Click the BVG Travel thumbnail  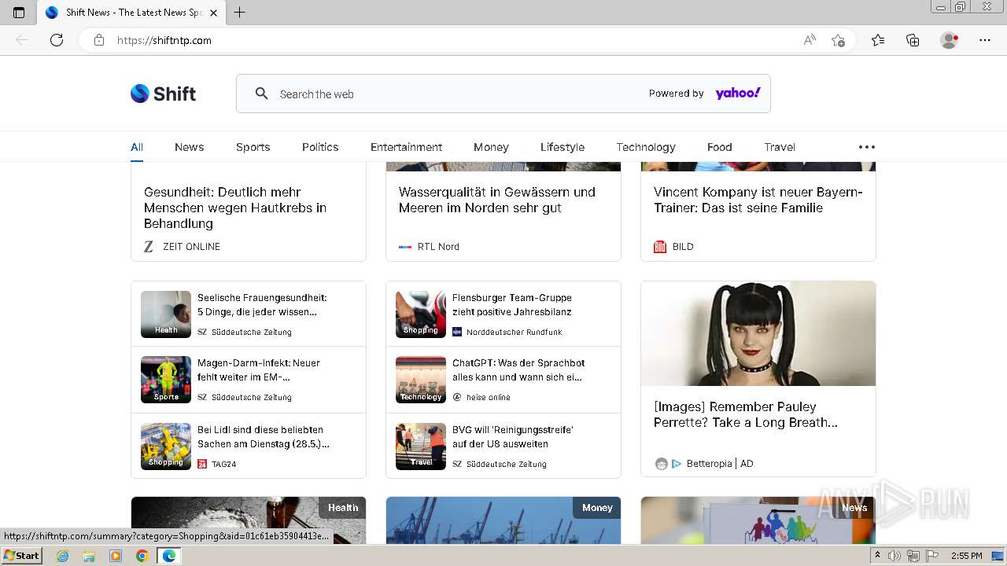coord(421,447)
